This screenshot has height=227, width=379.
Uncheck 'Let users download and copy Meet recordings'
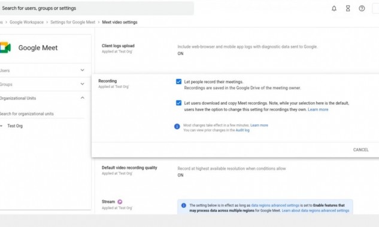(x=178, y=103)
